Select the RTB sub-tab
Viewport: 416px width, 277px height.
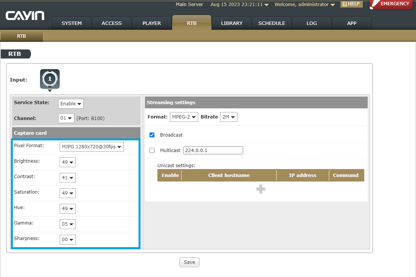22,36
